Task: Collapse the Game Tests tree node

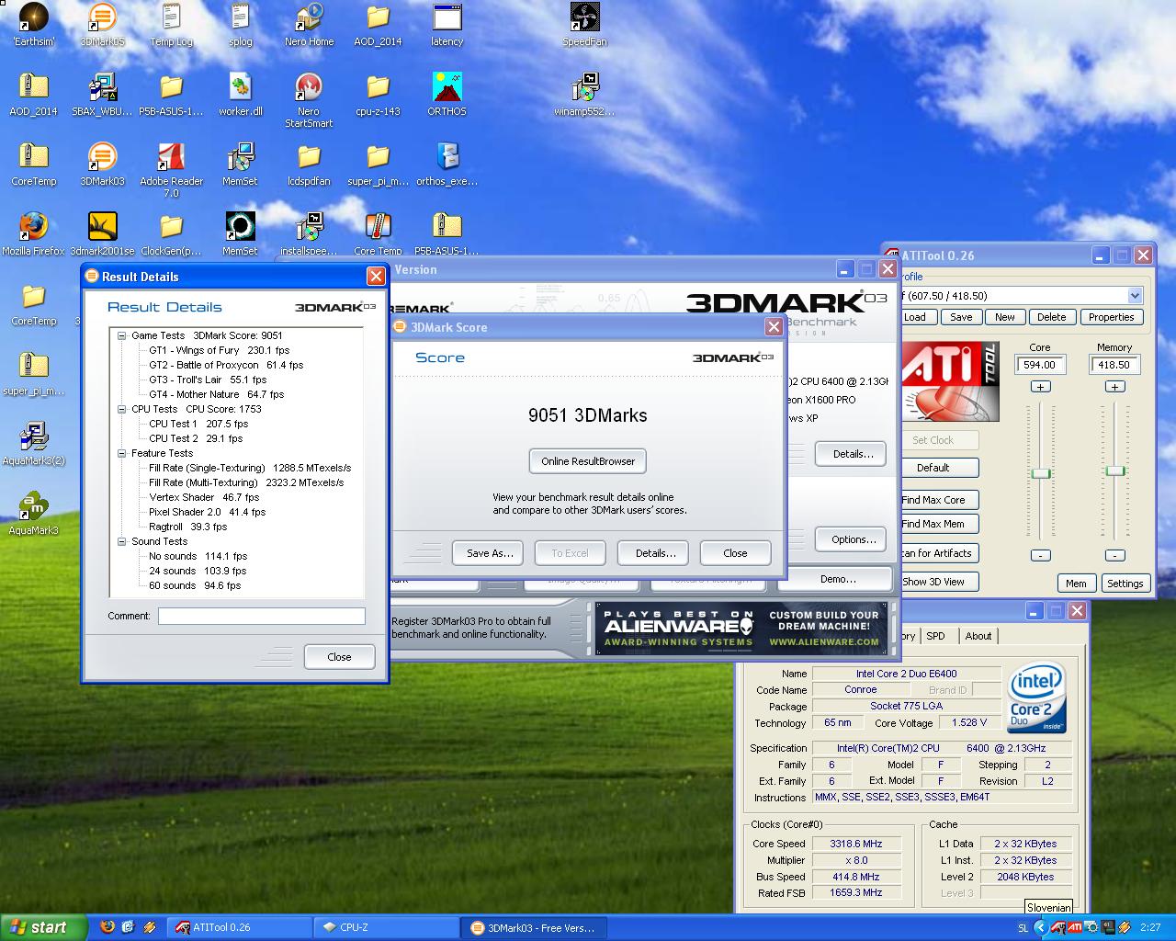Action: pyautogui.click(x=121, y=335)
